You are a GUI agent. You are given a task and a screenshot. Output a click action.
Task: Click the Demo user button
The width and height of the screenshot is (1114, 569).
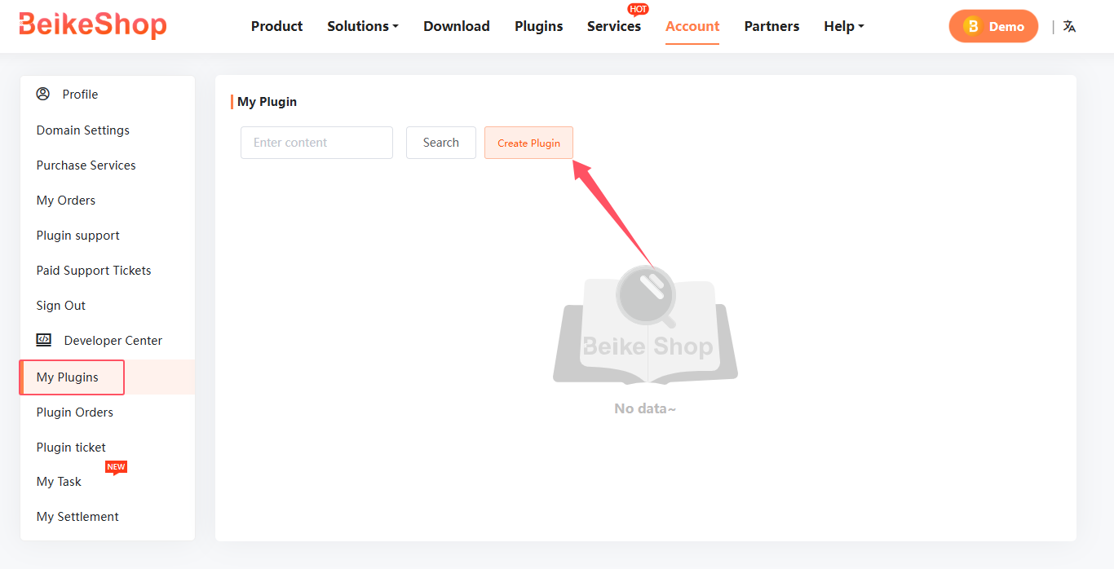[x=993, y=26]
